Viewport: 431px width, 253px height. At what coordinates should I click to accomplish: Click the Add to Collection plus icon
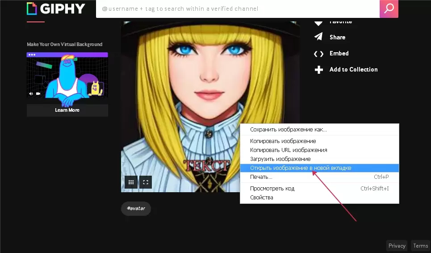(x=318, y=70)
